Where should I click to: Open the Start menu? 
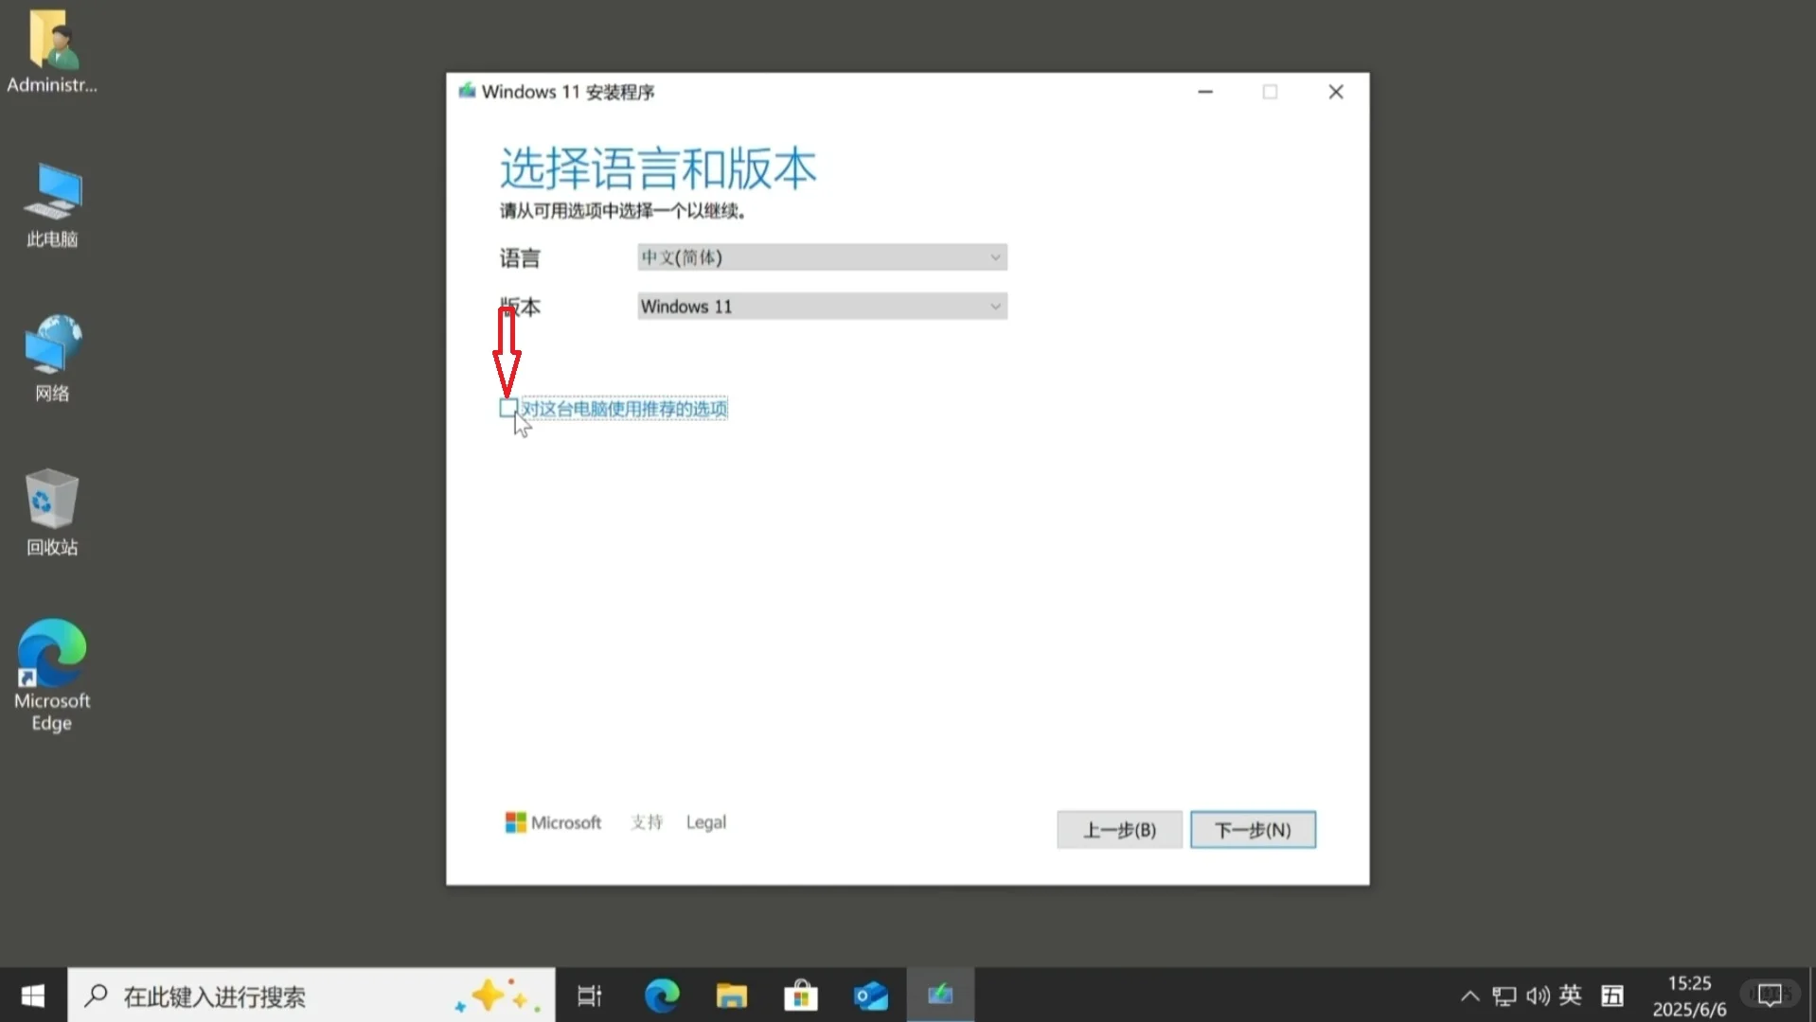(31, 995)
